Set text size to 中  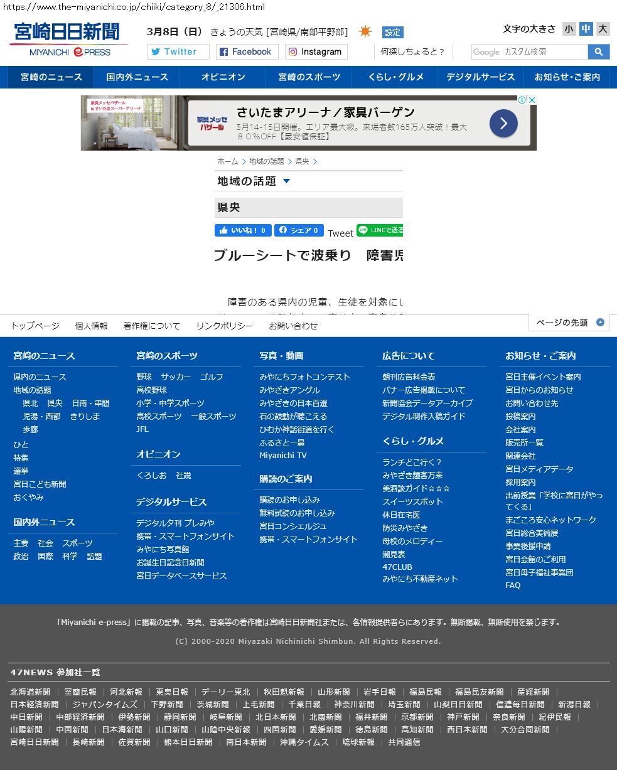coord(586,29)
